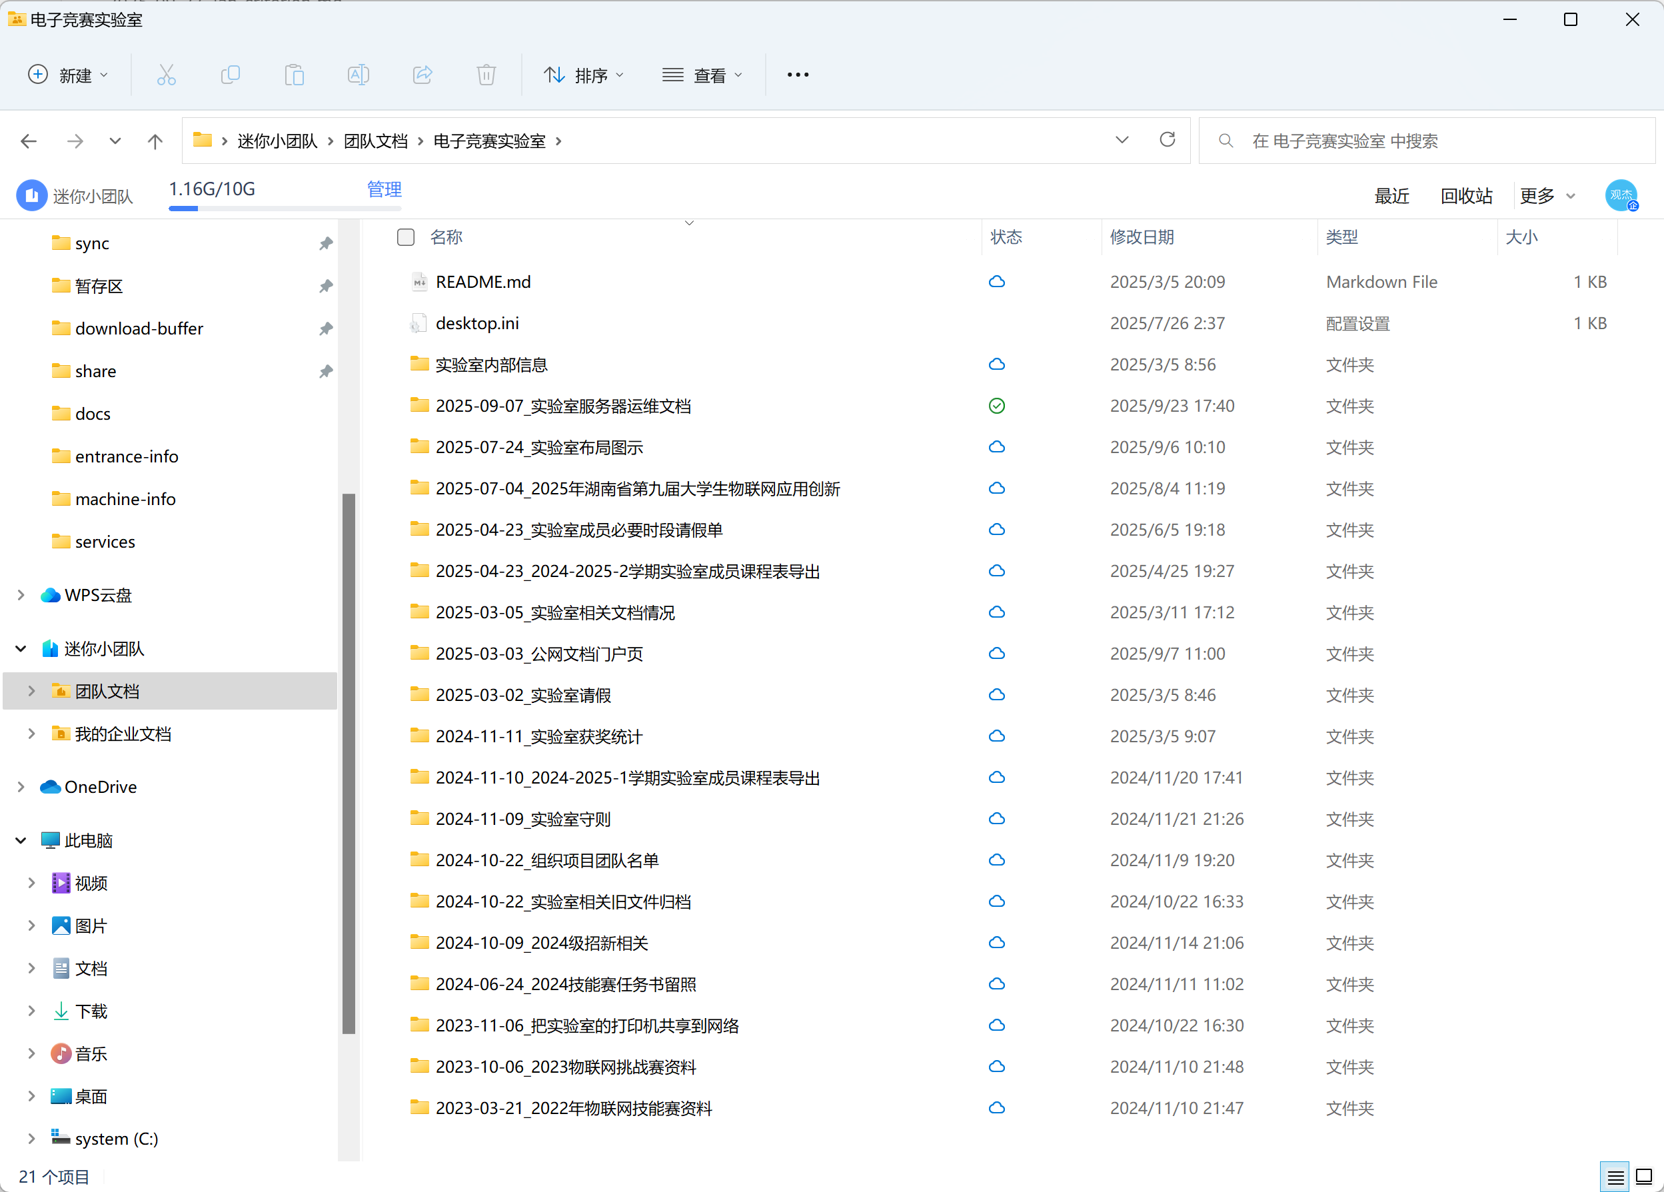Image resolution: width=1664 pixels, height=1192 pixels.
Task: Click the Paste clipboard icon
Action: (x=294, y=75)
